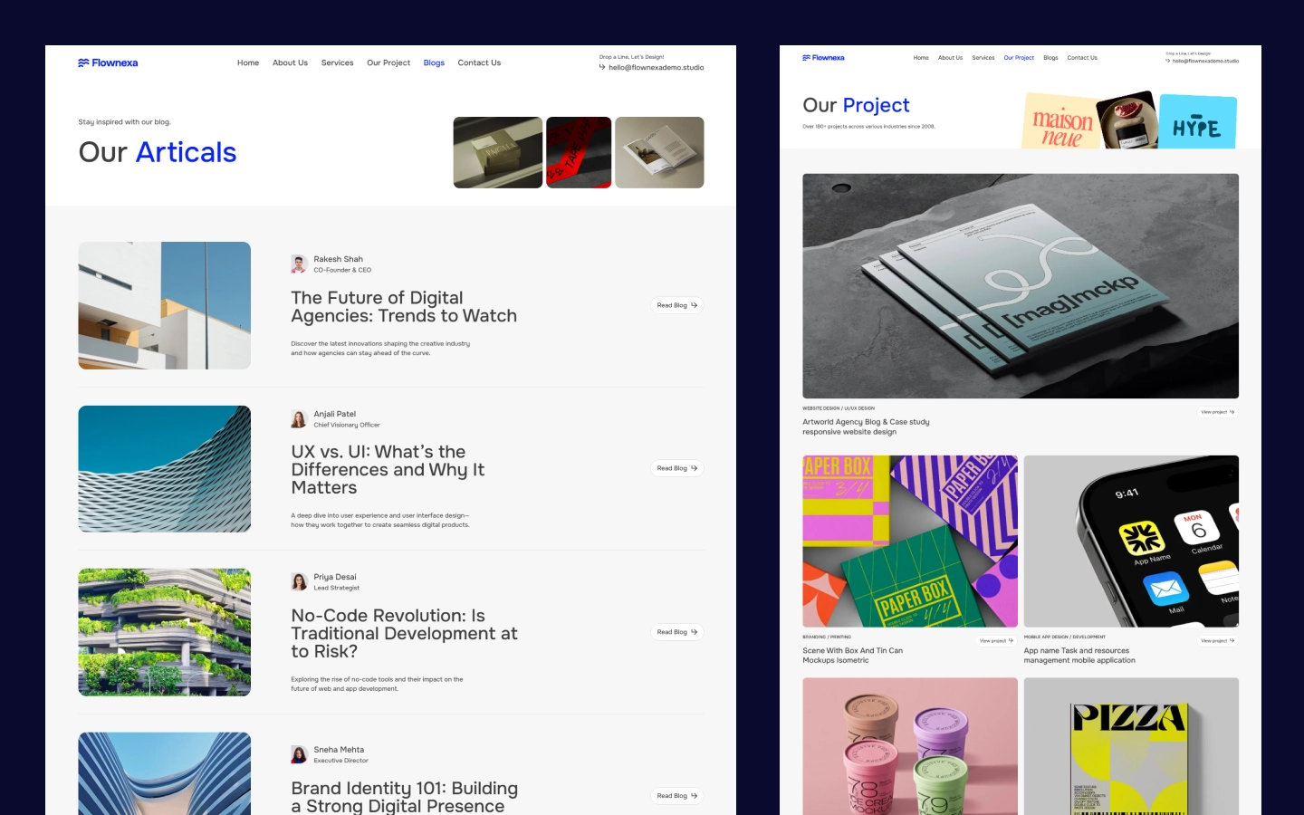This screenshot has width=1304, height=815.
Task: Open the PIZZA poster project image
Action: point(1131,746)
